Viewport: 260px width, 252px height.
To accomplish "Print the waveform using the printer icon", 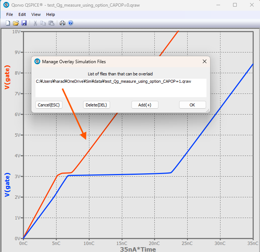I will 62,23.
